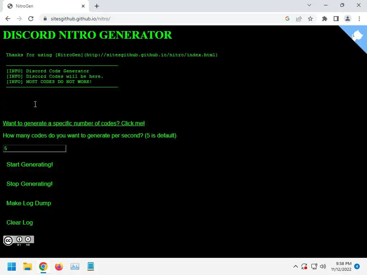
Task: Click the 'Thanks for using [NitroGen]' line
Action: coord(112,55)
